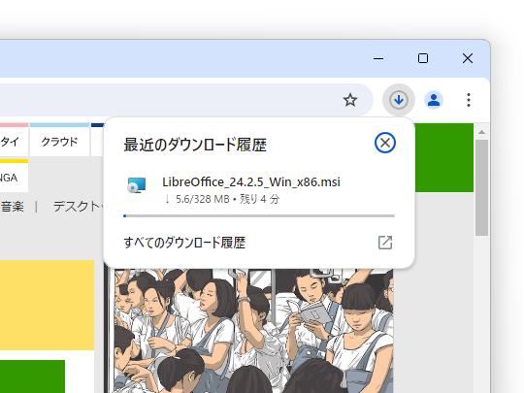
Task: Click the download progress bar
Action: pyautogui.click(x=259, y=215)
